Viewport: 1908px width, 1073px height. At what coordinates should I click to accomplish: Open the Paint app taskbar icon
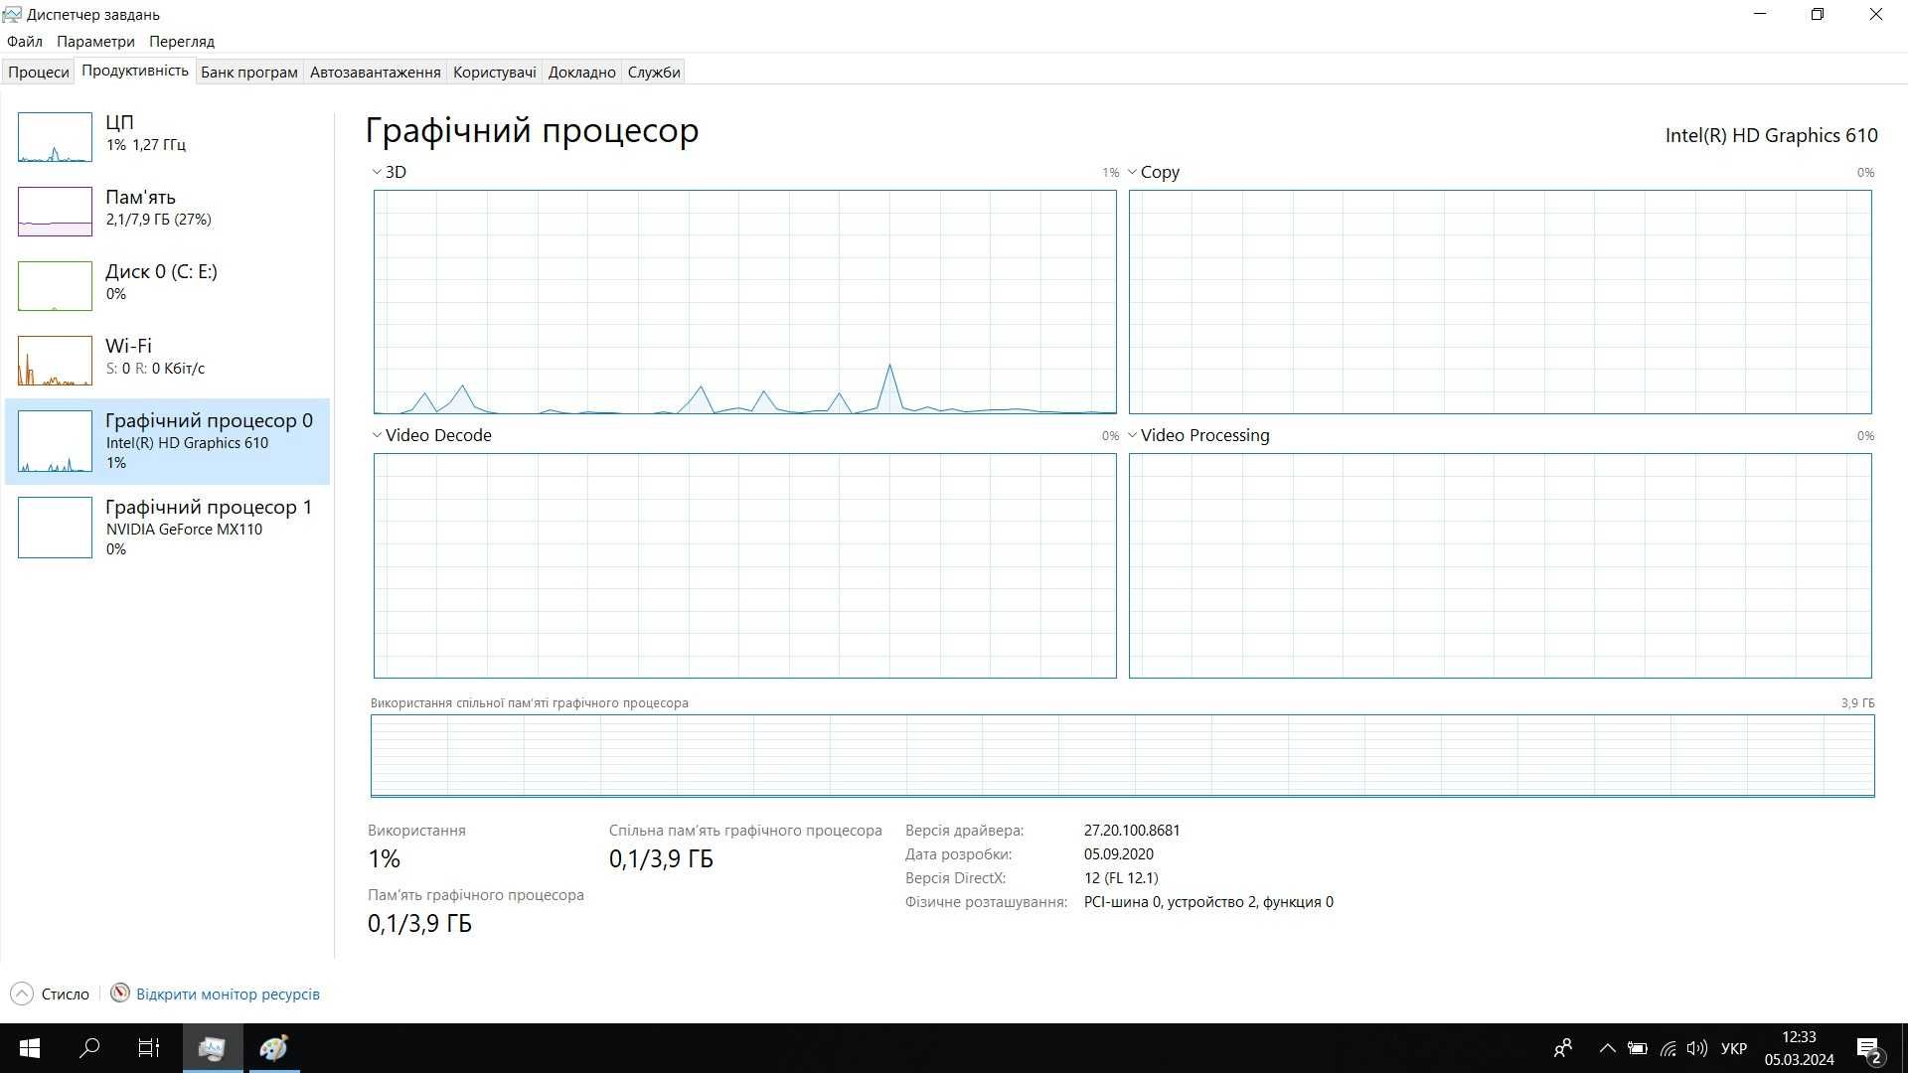(274, 1048)
